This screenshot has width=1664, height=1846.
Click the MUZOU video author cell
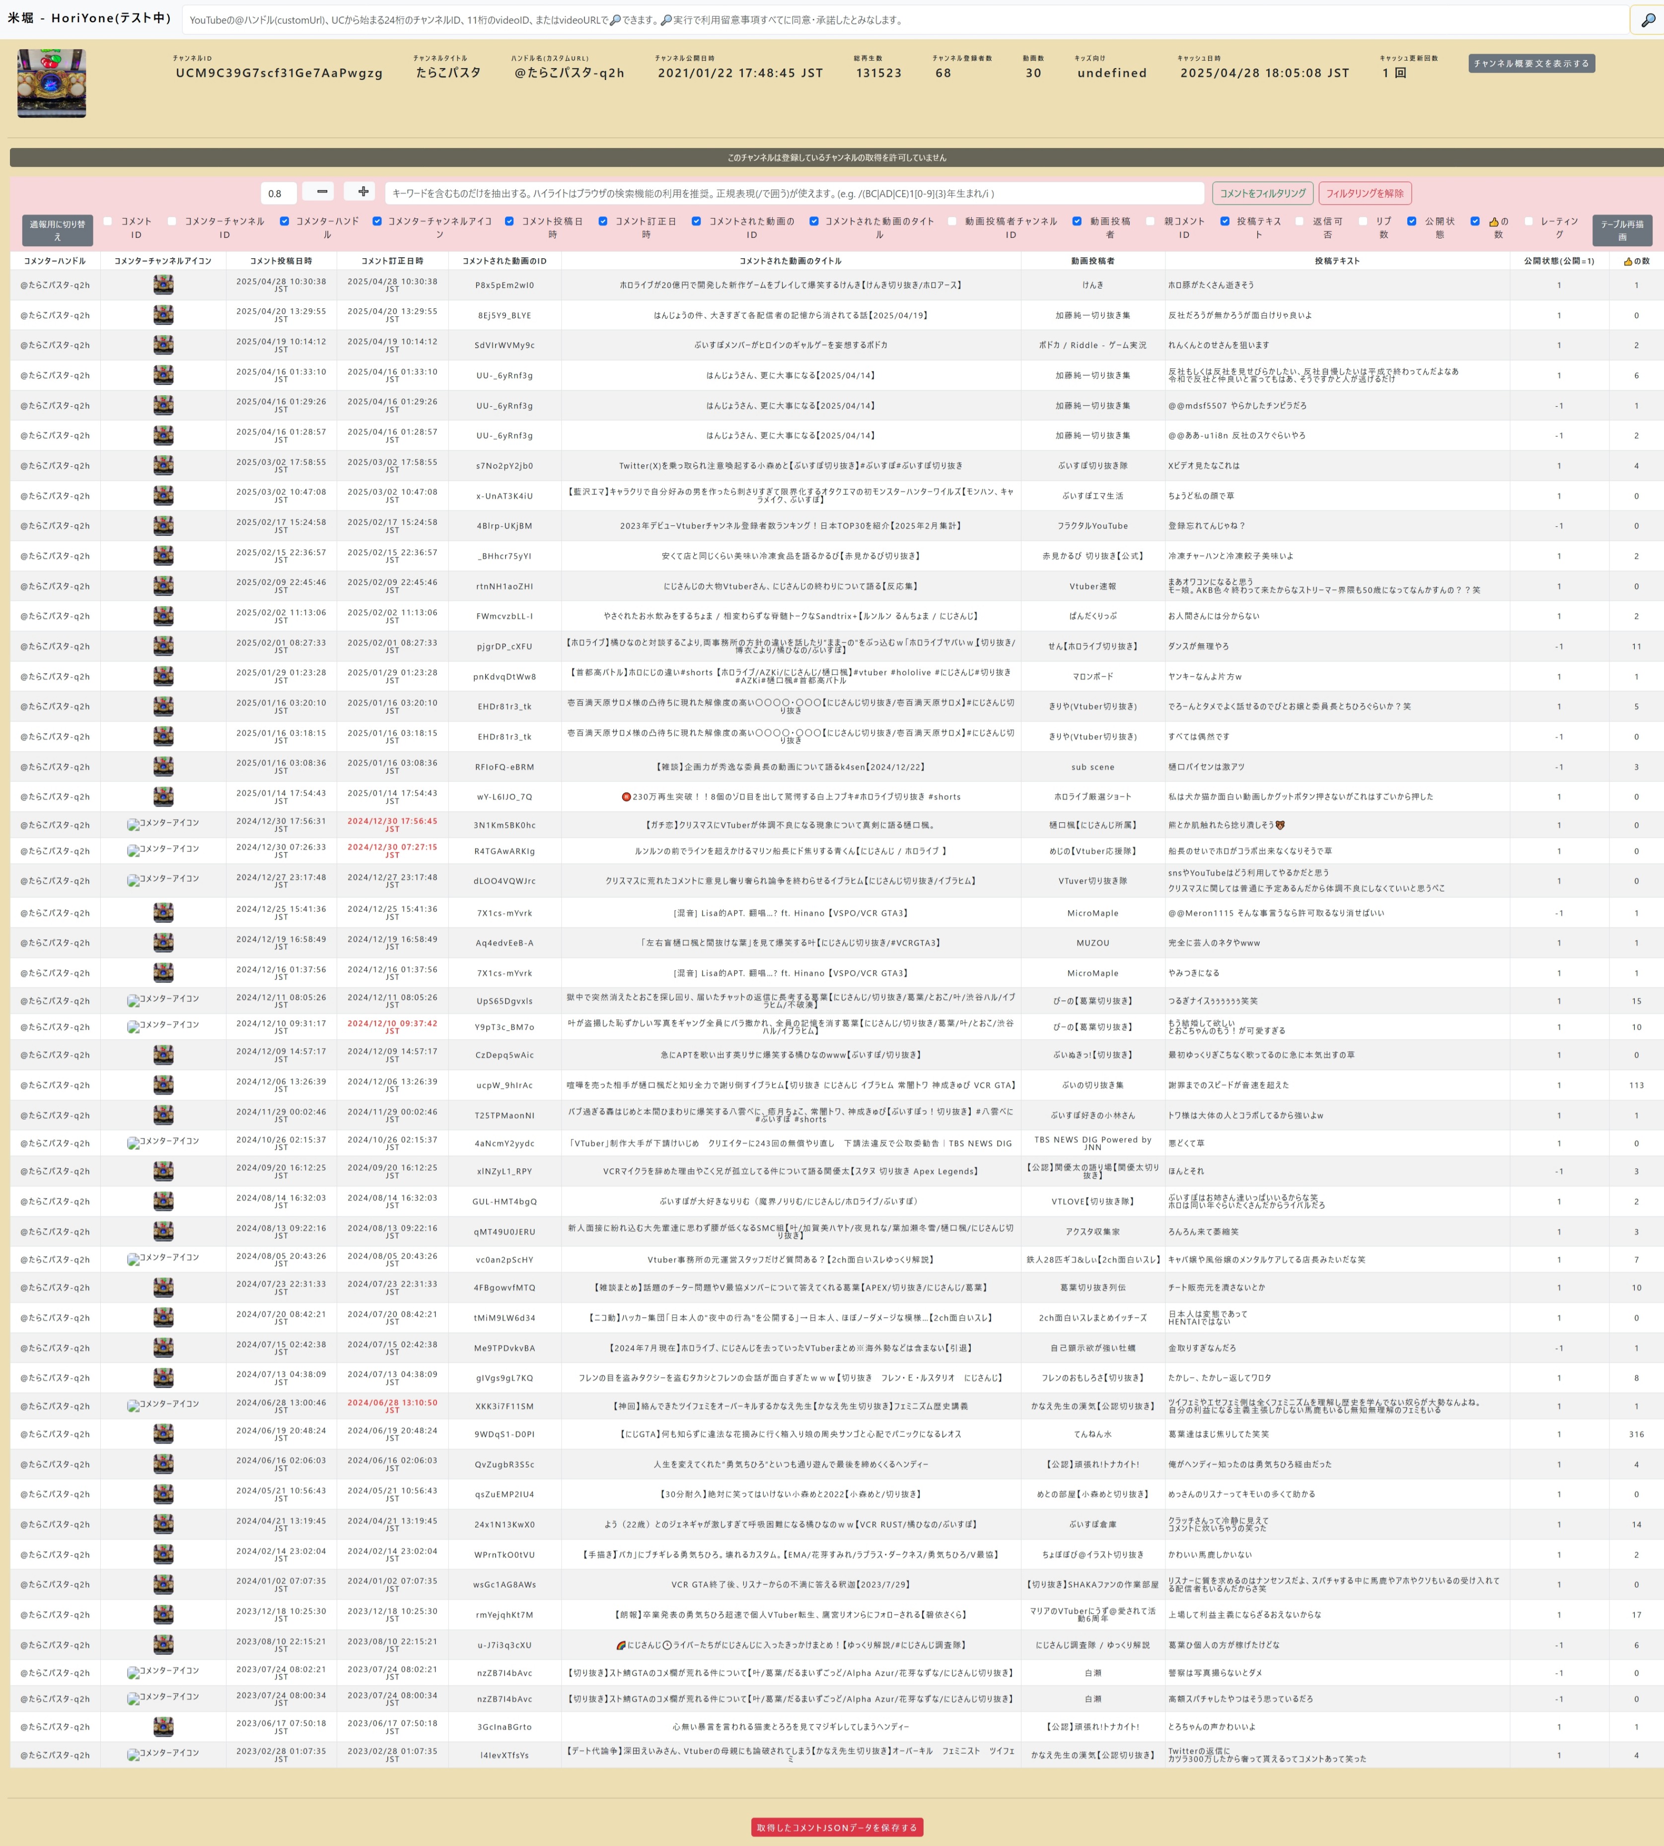tap(1092, 943)
